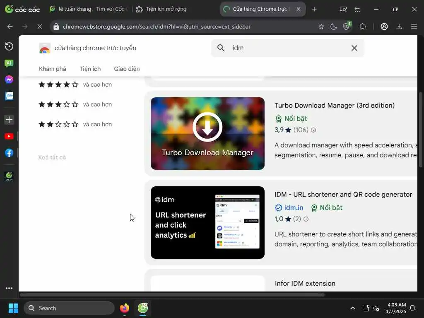Open the notifications bell
The width and height of the screenshot is (424, 318).
[x=412, y=308]
